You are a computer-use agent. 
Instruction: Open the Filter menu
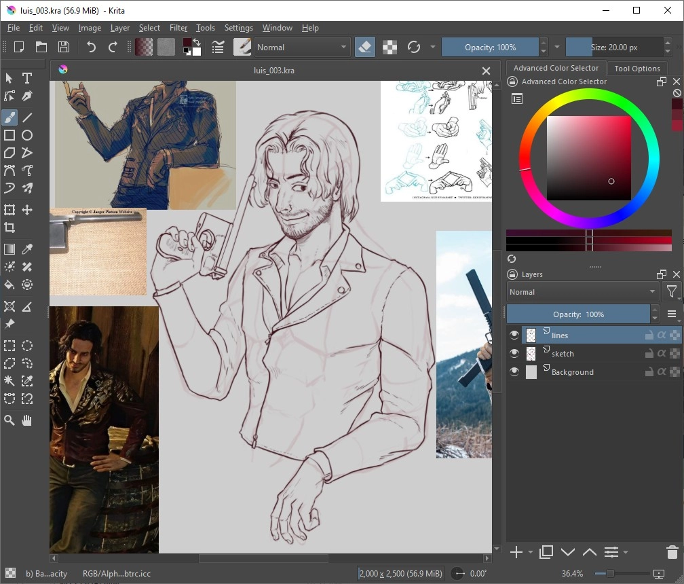(178, 28)
